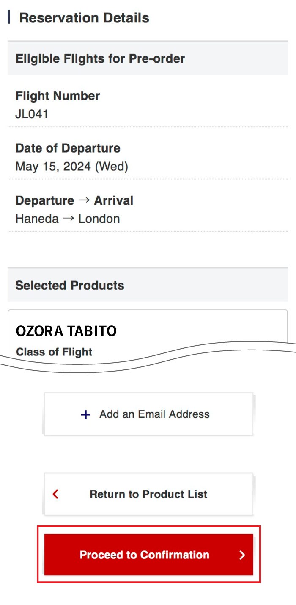Click the Reservation Details heading
Image resolution: width=296 pixels, height=605 pixels.
[84, 18]
